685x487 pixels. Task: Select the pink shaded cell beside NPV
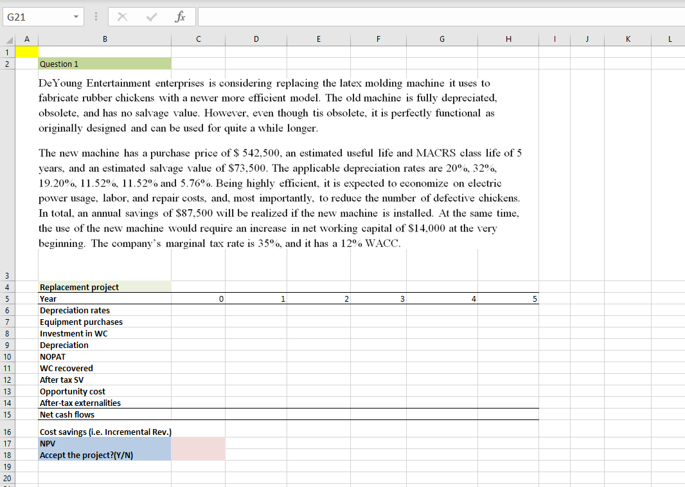click(x=198, y=443)
